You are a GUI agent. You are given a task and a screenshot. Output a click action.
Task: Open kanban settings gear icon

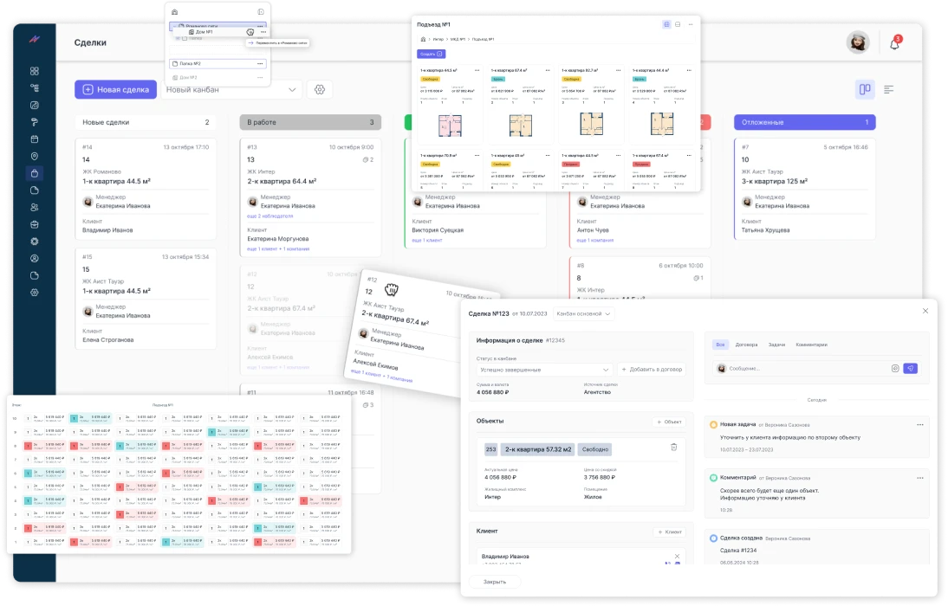[x=320, y=89]
